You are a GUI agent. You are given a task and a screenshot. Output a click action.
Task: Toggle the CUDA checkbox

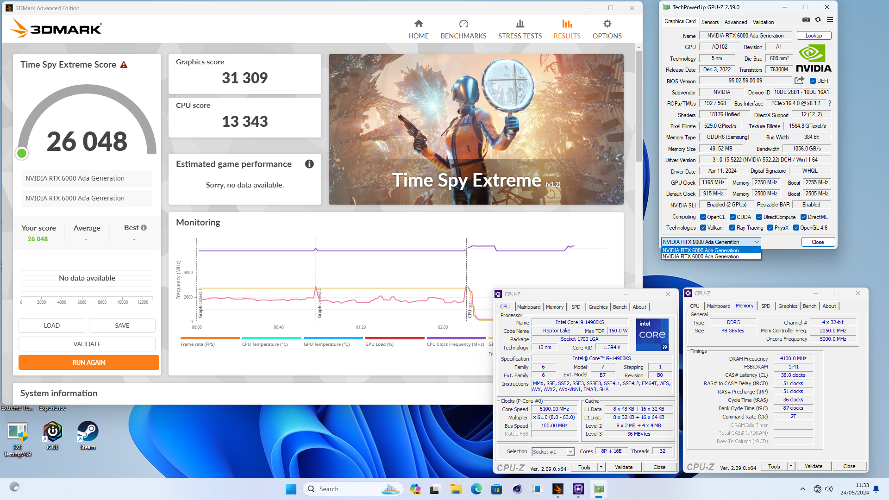[732, 217]
